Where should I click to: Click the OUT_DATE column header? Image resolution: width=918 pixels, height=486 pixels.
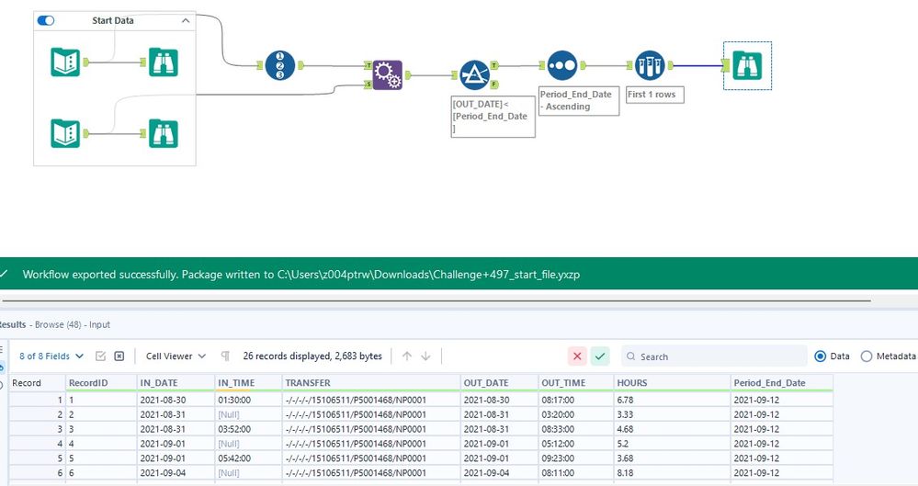pyautogui.click(x=499, y=383)
